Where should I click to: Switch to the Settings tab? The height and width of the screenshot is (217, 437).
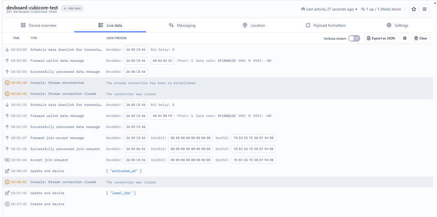[397, 25]
